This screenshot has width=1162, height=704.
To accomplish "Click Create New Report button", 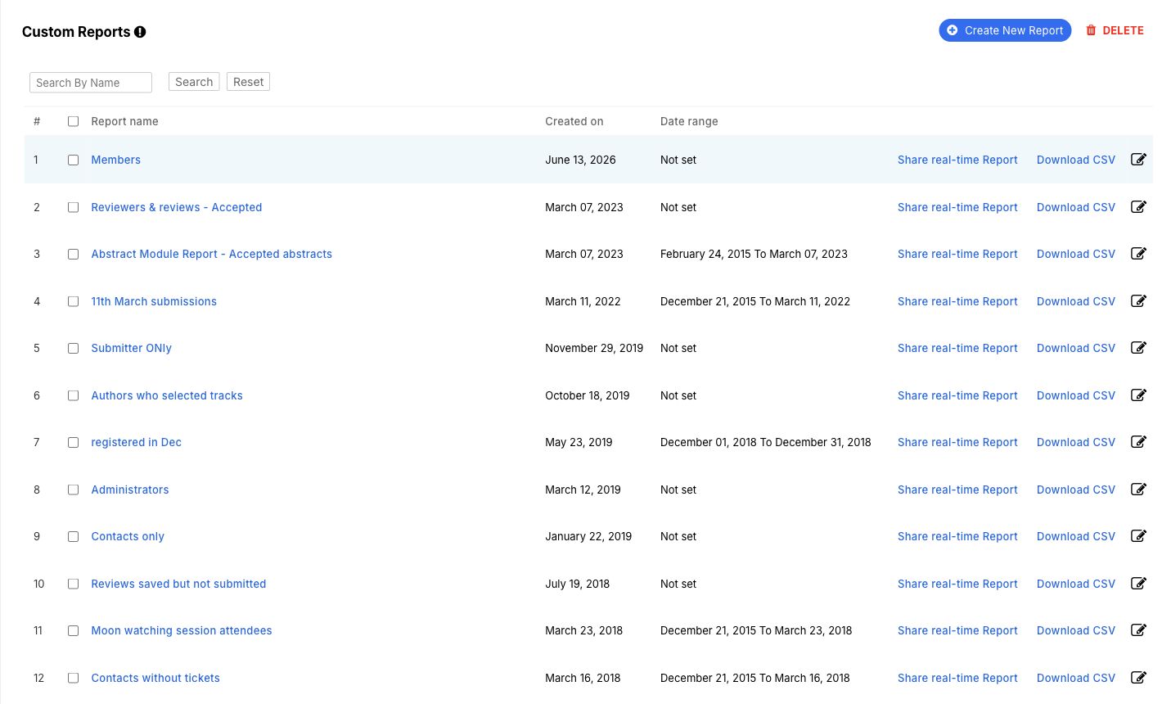I will click(1005, 30).
